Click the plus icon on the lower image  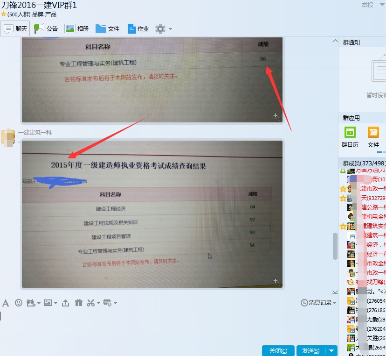click(x=276, y=281)
